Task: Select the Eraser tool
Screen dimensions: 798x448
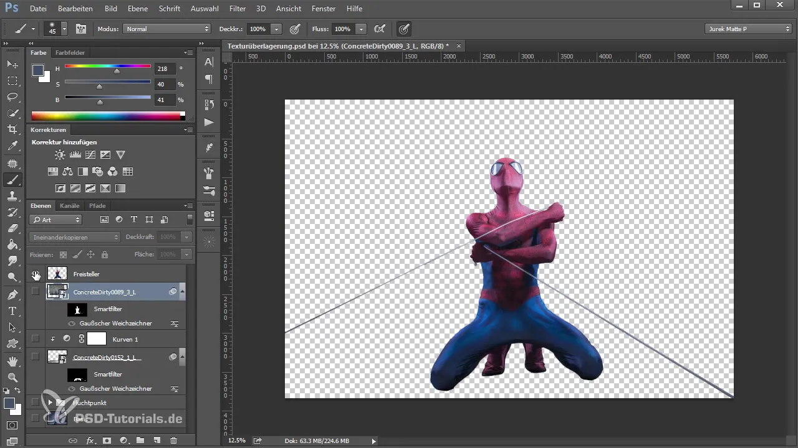Action: [x=12, y=228]
